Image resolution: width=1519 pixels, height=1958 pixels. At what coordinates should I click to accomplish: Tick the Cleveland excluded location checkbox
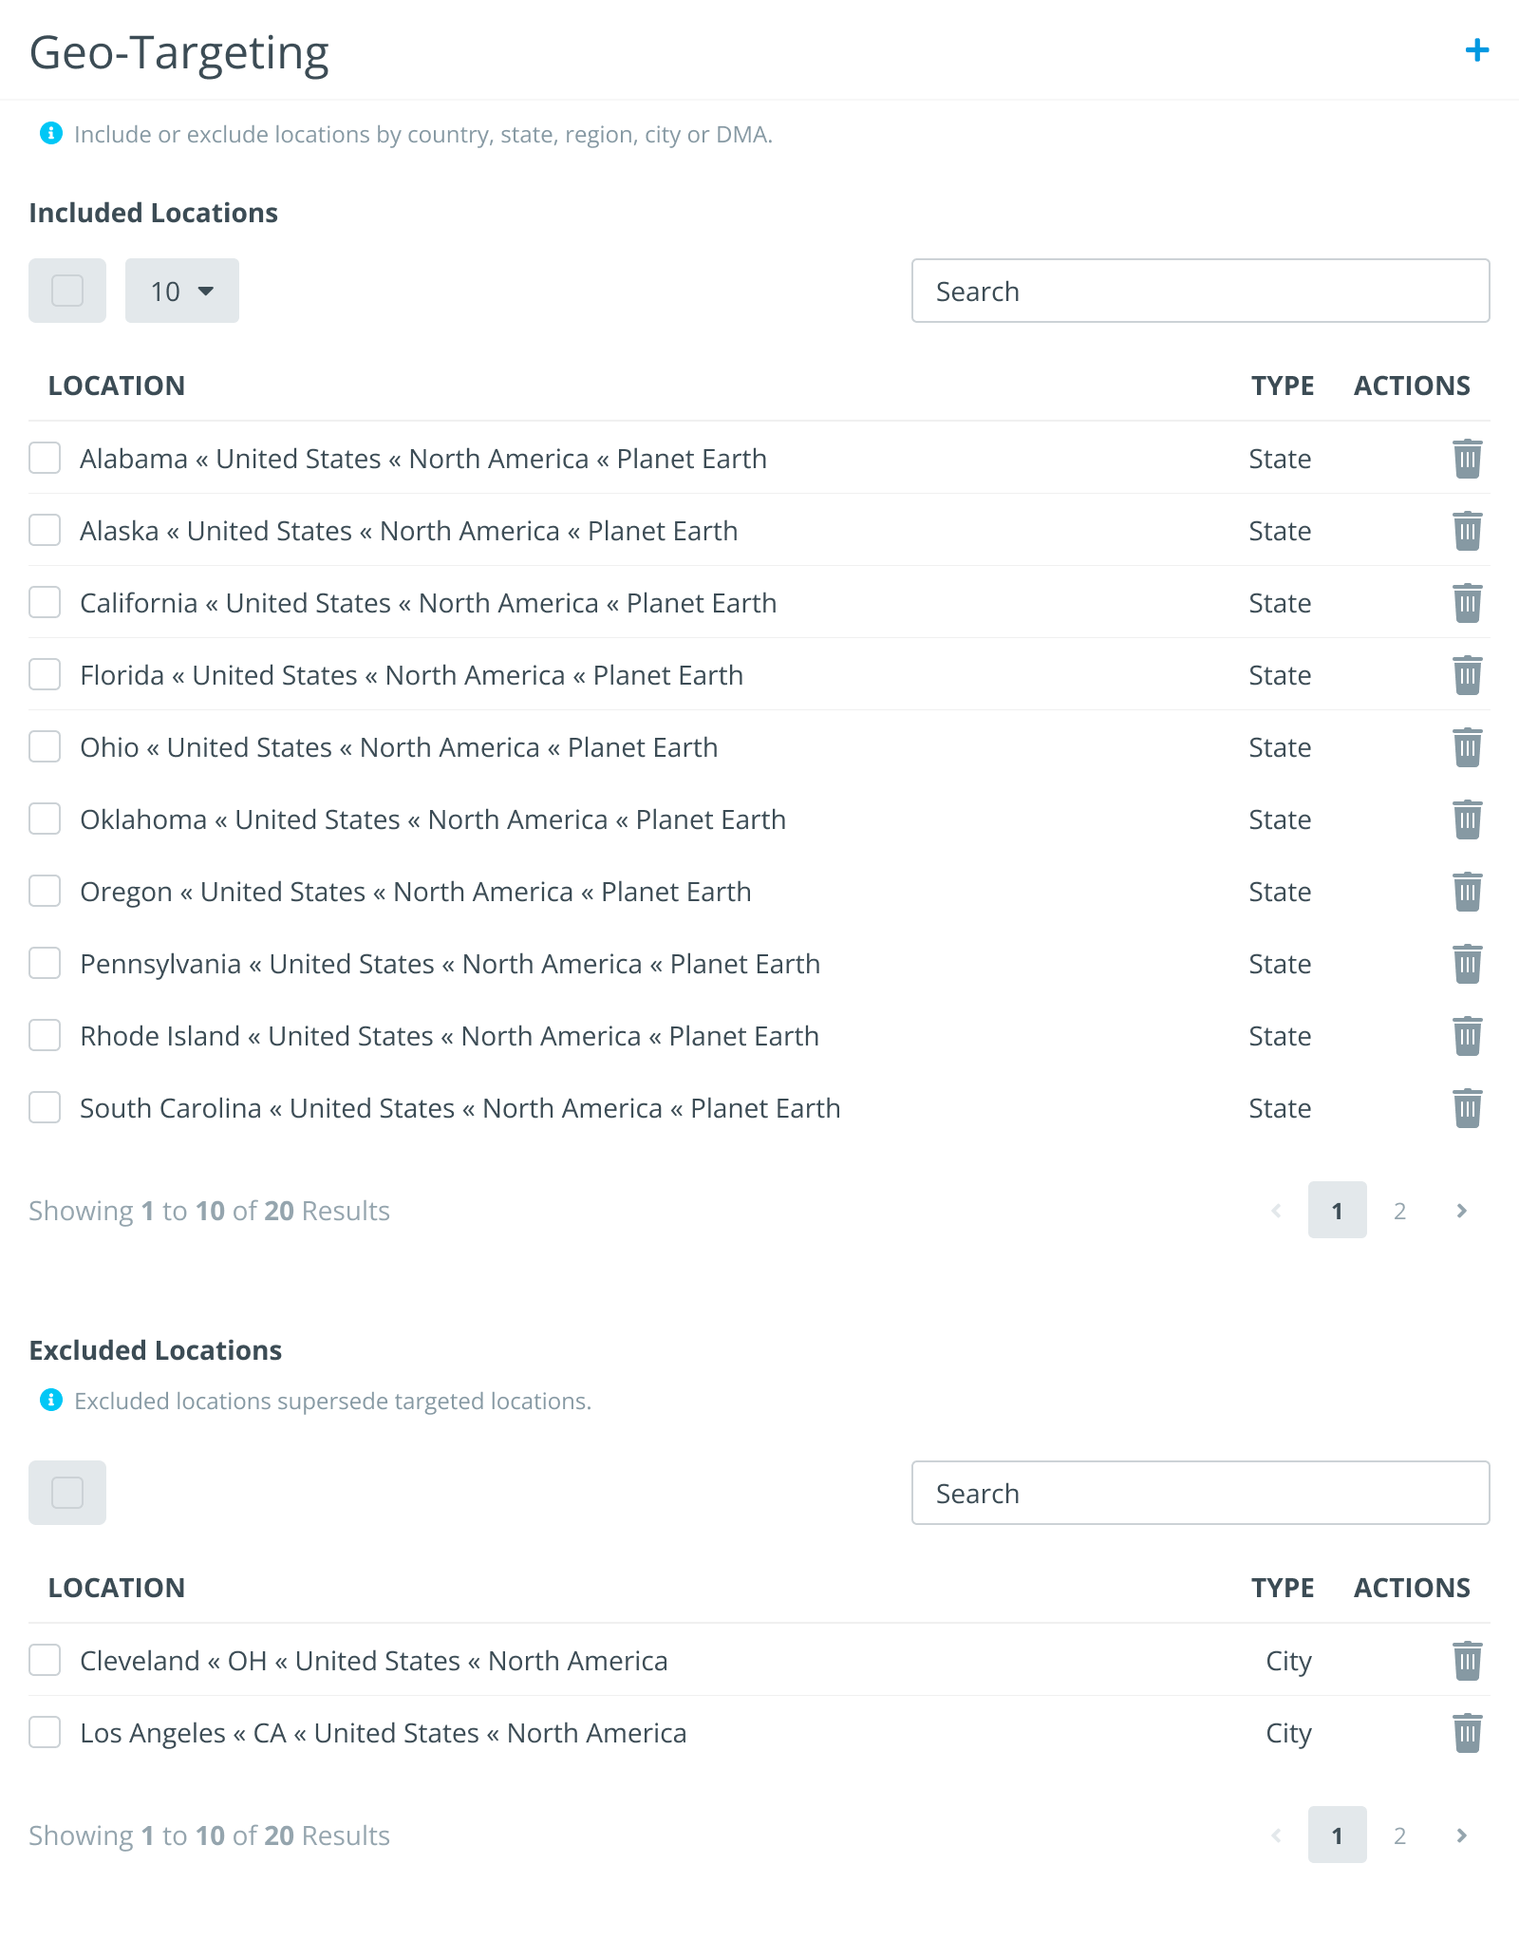45,1660
